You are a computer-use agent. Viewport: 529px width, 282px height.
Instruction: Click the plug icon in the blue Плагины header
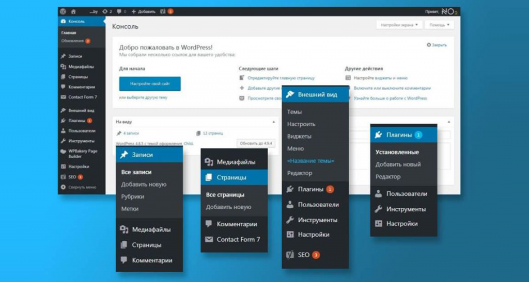[379, 135]
